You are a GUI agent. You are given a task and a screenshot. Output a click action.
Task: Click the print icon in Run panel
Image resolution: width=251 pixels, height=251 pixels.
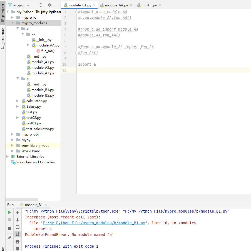[x=18, y=242]
